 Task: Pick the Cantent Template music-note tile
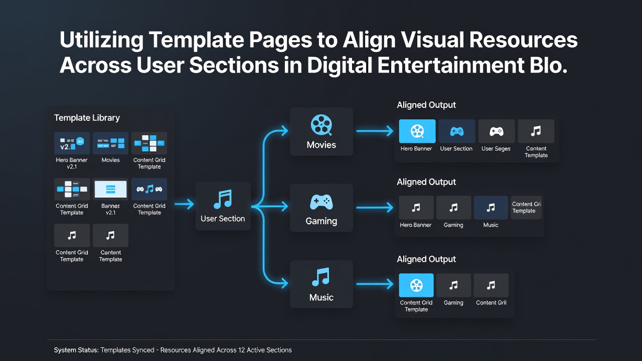tap(110, 235)
